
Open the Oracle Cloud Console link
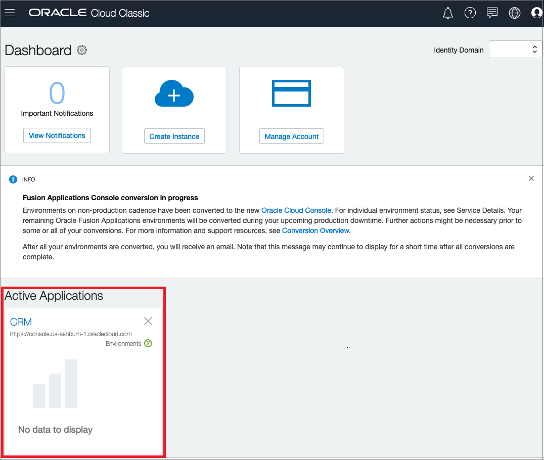click(296, 210)
